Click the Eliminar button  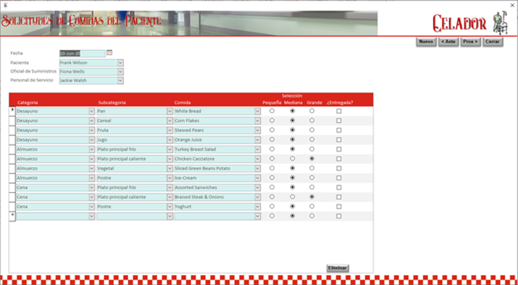[338, 268]
